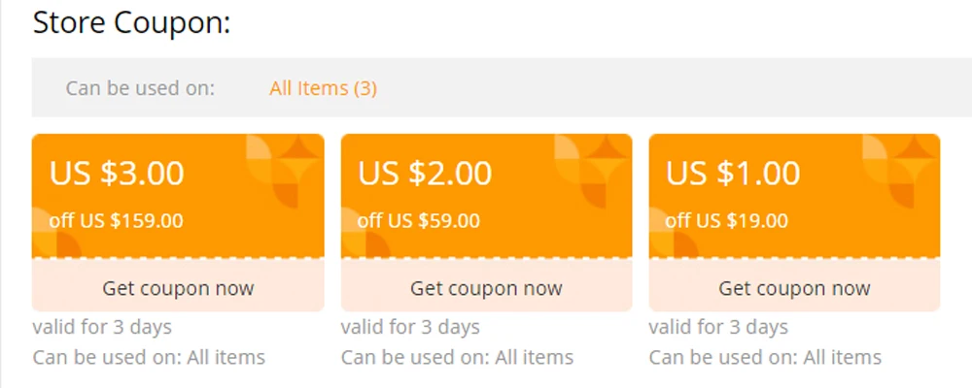The height and width of the screenshot is (388, 972).
Task: Click "valid for 3 days" under the $3.00 coupon
Action: [102, 327]
